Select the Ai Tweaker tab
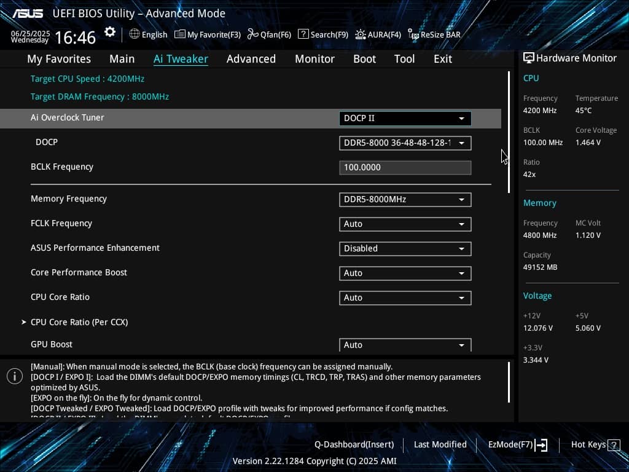The width and height of the screenshot is (629, 472). pyautogui.click(x=181, y=59)
